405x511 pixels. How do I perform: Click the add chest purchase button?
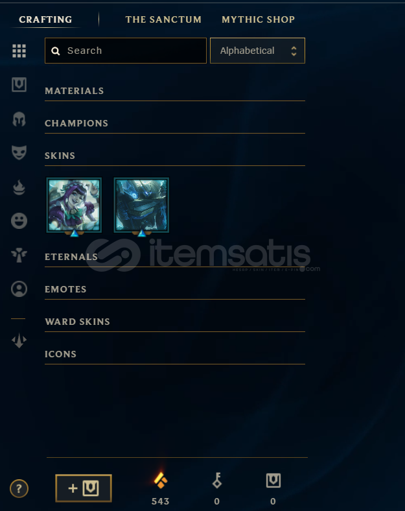click(84, 488)
